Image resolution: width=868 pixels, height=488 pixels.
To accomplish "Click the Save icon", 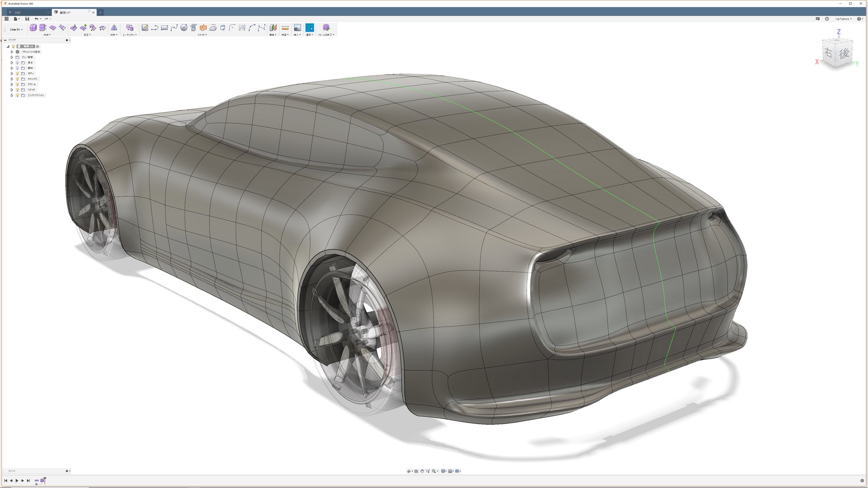I will click(27, 19).
